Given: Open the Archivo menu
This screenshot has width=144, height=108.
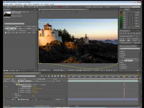Looking at the screenshot, I should [6, 4].
